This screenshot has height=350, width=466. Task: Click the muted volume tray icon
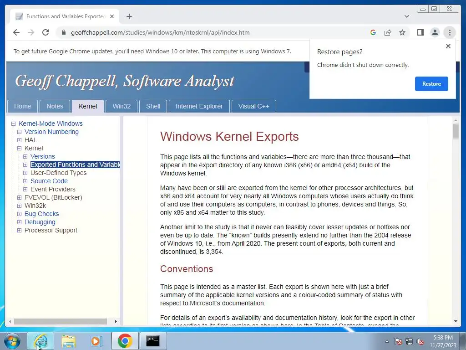(x=420, y=342)
